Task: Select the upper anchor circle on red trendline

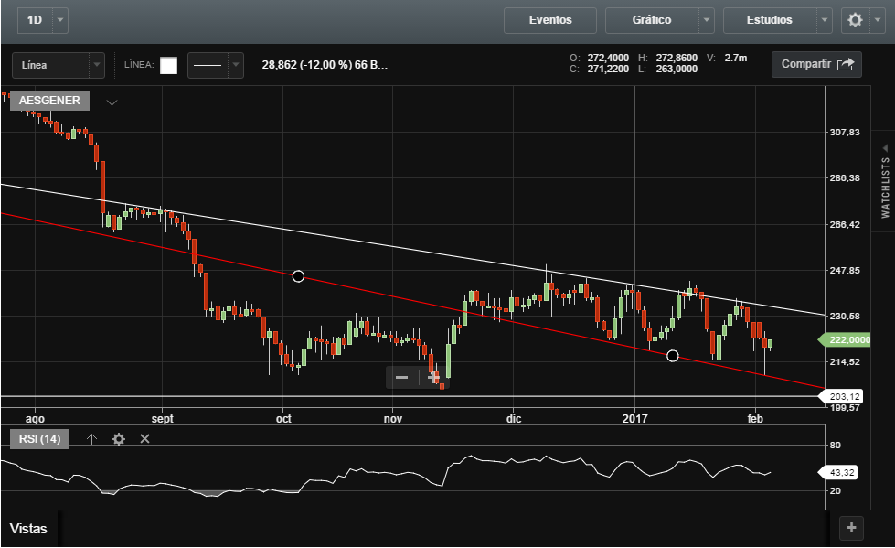Action: click(x=298, y=275)
